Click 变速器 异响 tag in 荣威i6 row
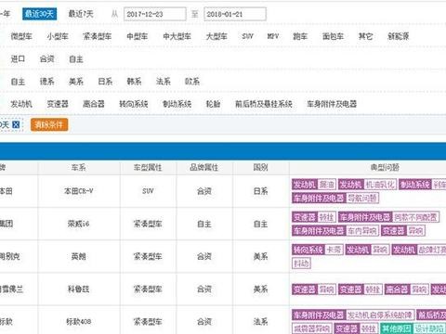The width and height of the screenshot is (446, 334). coord(403,231)
